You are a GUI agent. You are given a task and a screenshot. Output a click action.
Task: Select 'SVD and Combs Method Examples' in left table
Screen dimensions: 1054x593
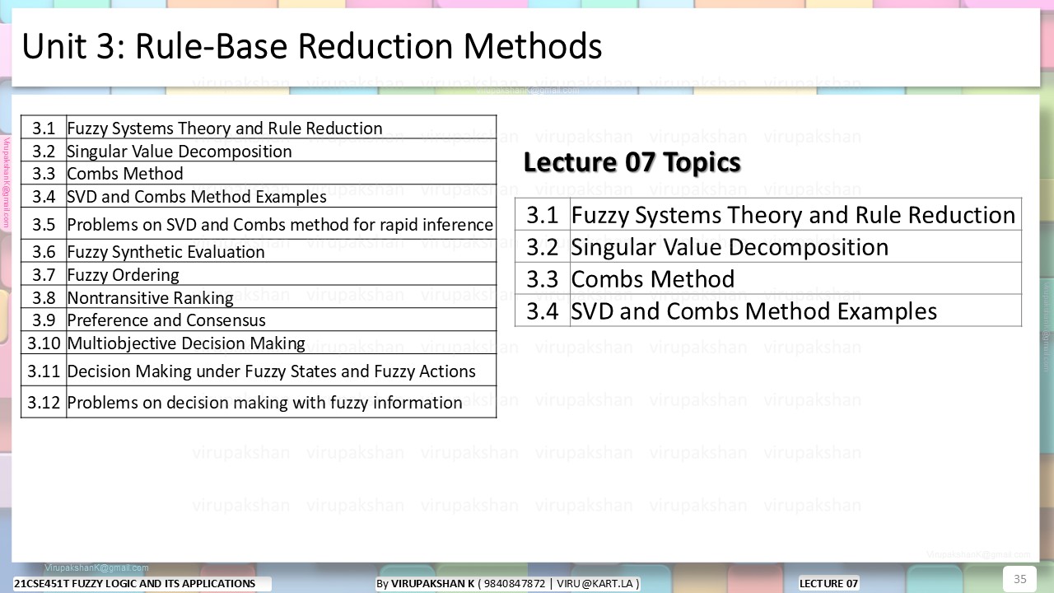[x=197, y=197]
